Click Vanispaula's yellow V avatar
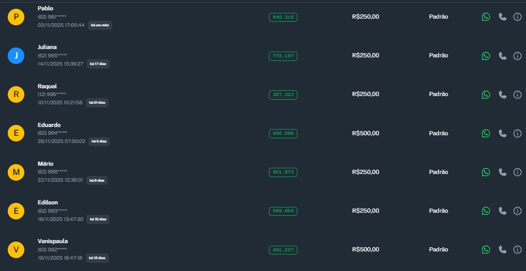This screenshot has width=526, height=271. click(x=16, y=250)
